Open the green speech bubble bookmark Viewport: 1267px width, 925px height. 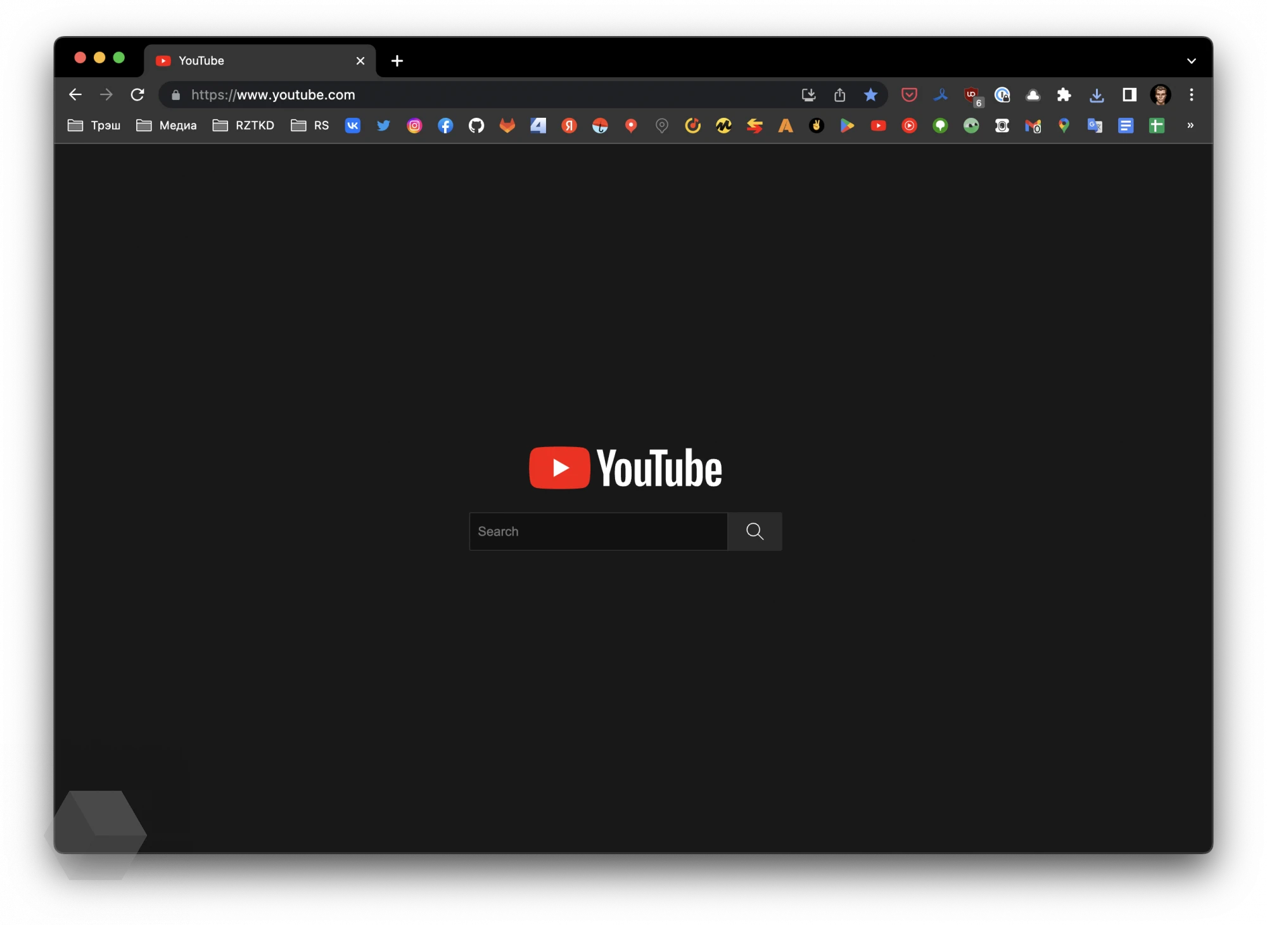[x=941, y=125]
